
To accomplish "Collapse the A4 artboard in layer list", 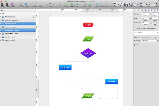I will 1,13.
